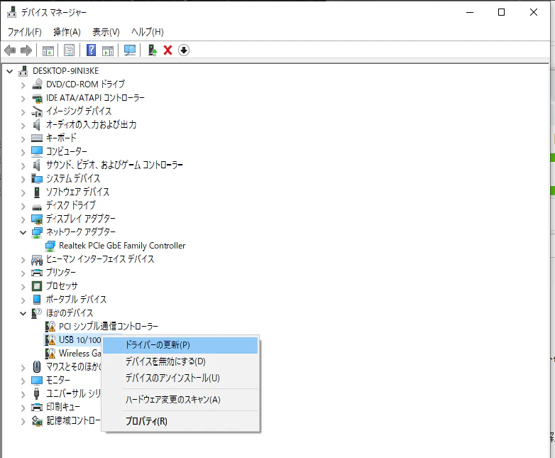Toggle the action pane toolbar icon
The image size is (555, 458).
point(108,50)
